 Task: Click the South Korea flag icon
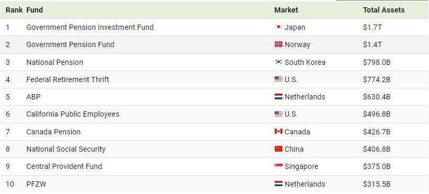pyautogui.click(x=278, y=62)
